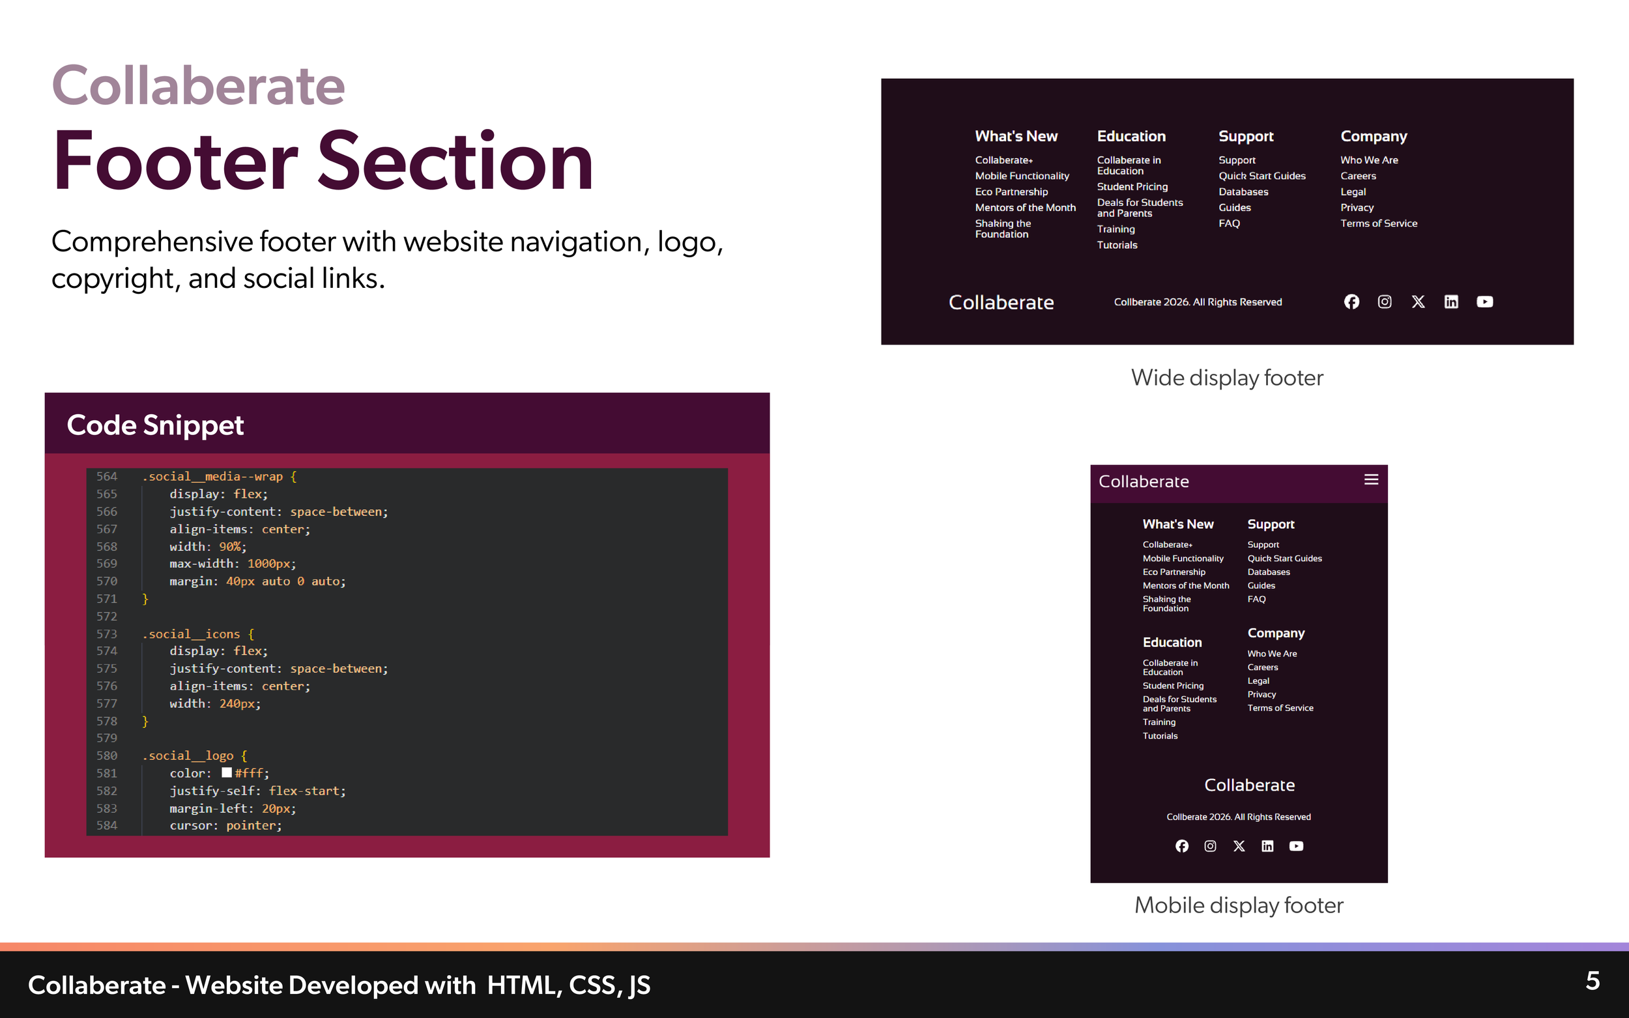Image resolution: width=1629 pixels, height=1018 pixels.
Task: Click code line 580 .social__logo selector
Action: coord(187,756)
